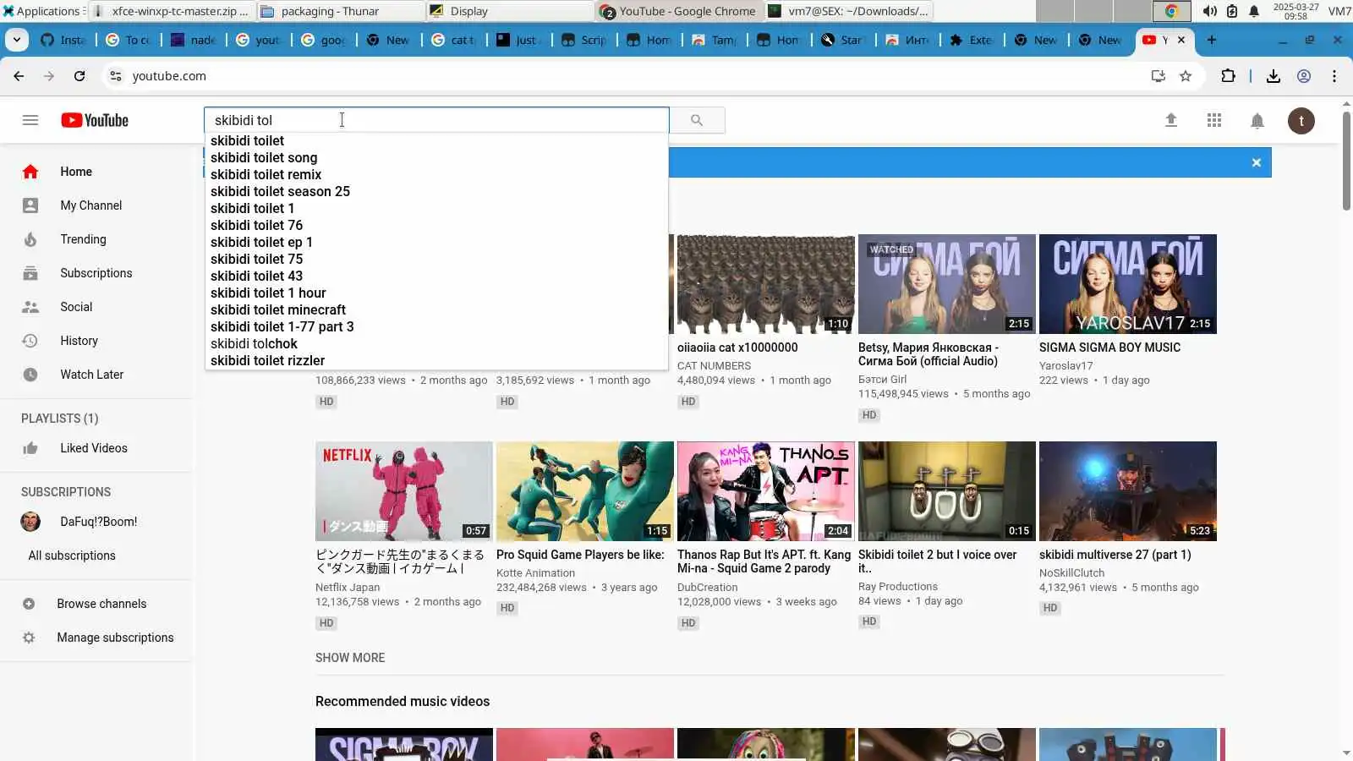Click the All subscriptions link
This screenshot has width=1353, height=761.
point(72,556)
